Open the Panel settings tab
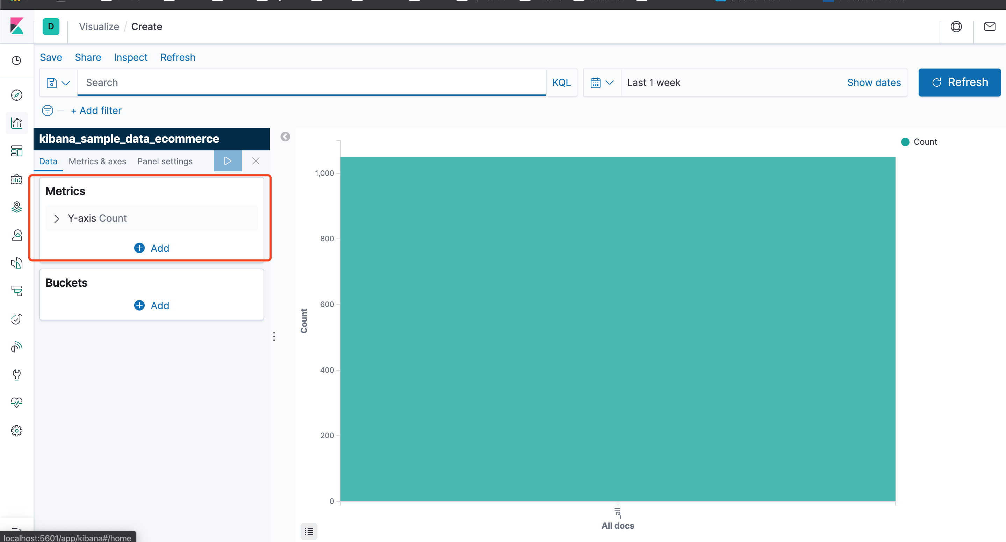Screen dimensions: 1006x542 click(165, 162)
